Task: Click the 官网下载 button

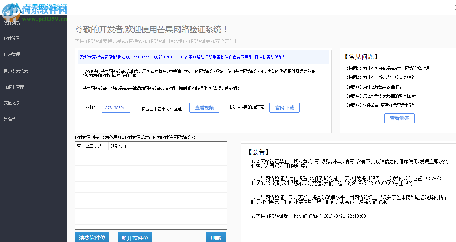Action: 284,108
